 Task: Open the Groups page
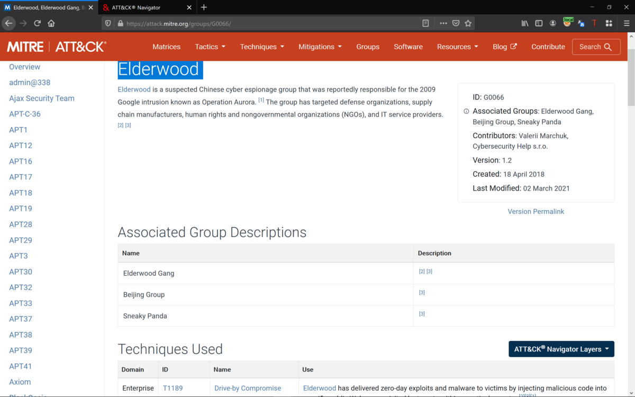point(368,47)
